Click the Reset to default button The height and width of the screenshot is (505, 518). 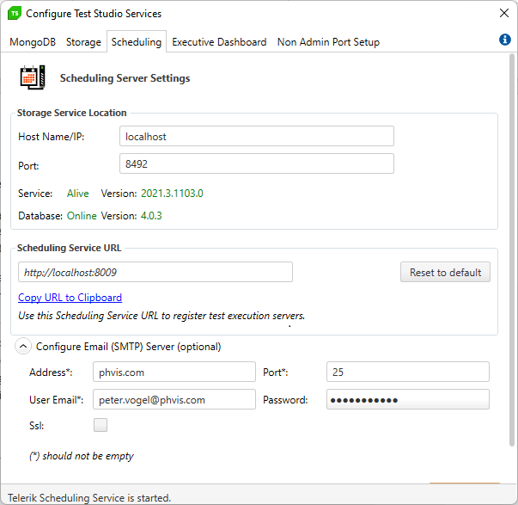click(x=445, y=272)
